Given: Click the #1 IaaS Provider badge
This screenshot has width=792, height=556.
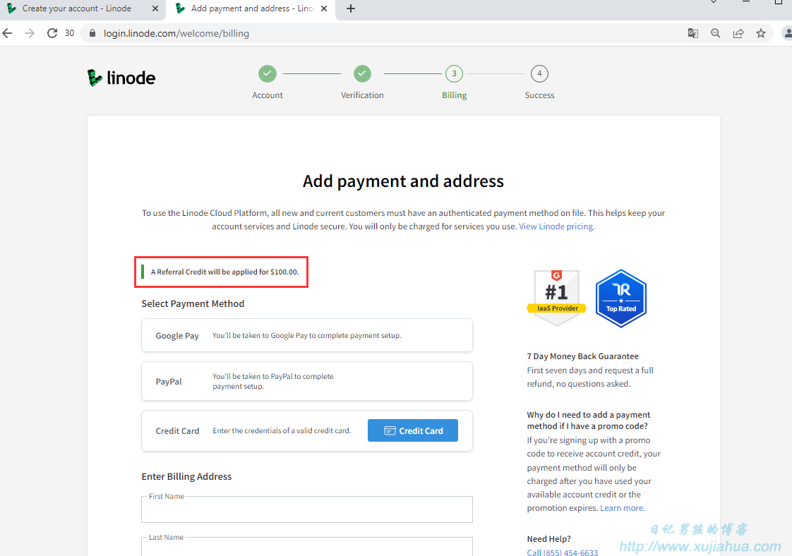Looking at the screenshot, I should (557, 298).
